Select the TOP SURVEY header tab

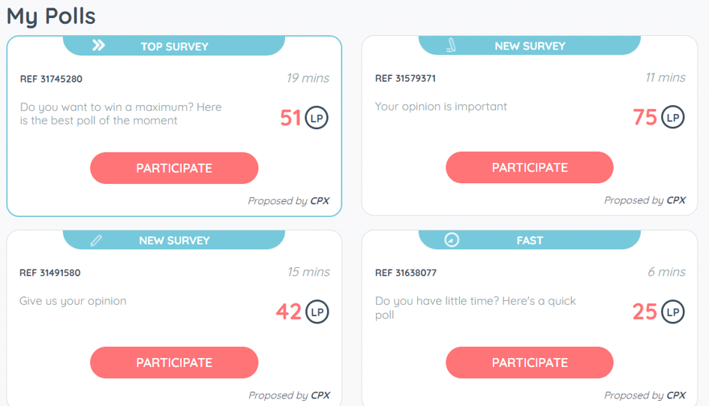174,47
